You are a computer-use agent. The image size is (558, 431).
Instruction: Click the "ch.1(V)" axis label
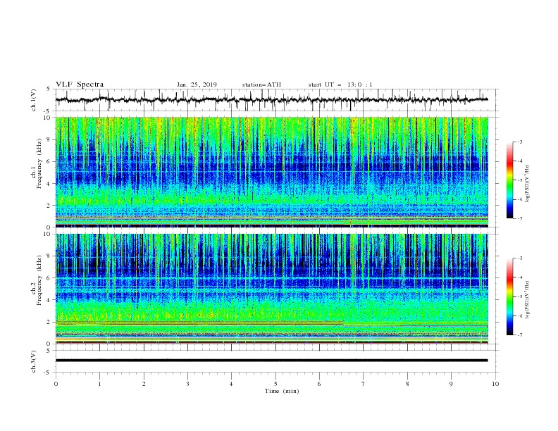34,100
